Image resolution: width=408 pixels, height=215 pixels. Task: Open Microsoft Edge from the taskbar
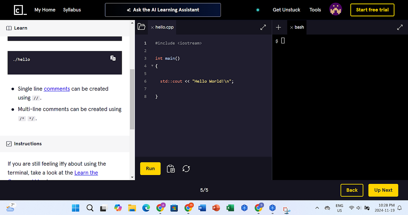(146, 208)
